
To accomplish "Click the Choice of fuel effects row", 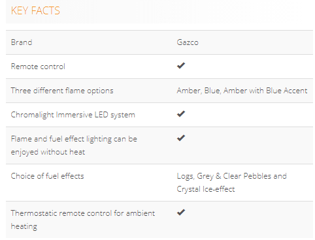I will (159, 183).
